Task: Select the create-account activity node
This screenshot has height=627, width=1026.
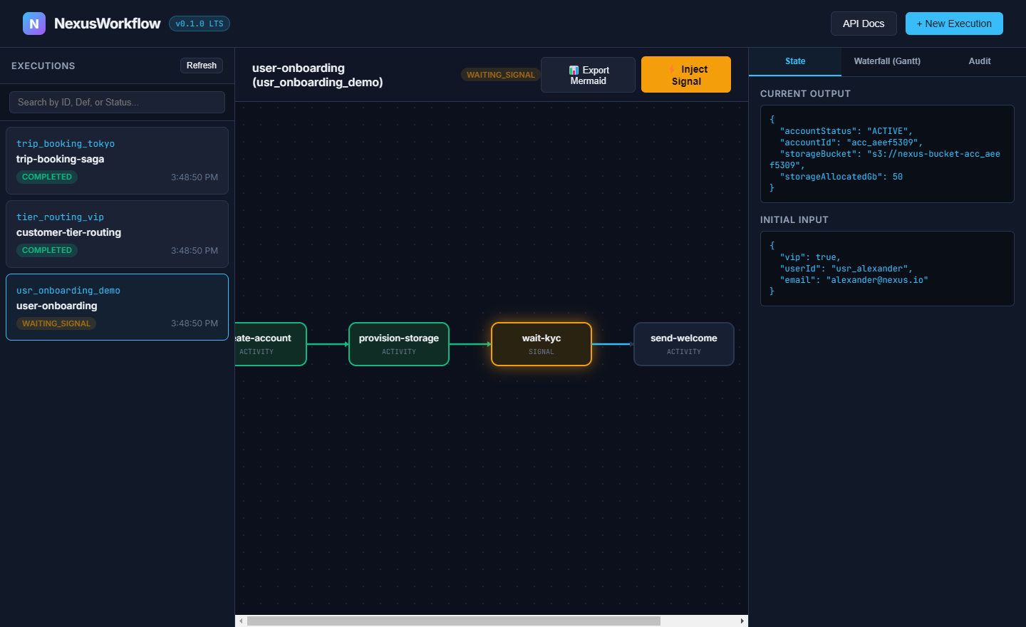Action: tap(271, 344)
